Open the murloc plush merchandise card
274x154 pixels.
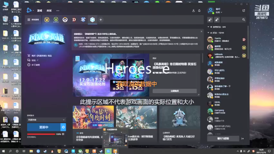pyautogui.click(x=179, y=124)
